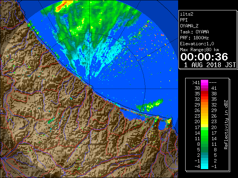This screenshot has height=178, width=238.
Task: Click the date '1 AUG 2018 JST'
Action: click(210, 65)
